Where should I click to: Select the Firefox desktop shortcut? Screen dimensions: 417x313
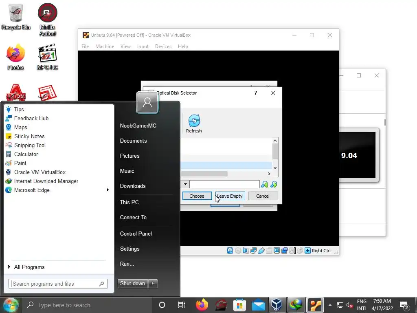coord(16,57)
